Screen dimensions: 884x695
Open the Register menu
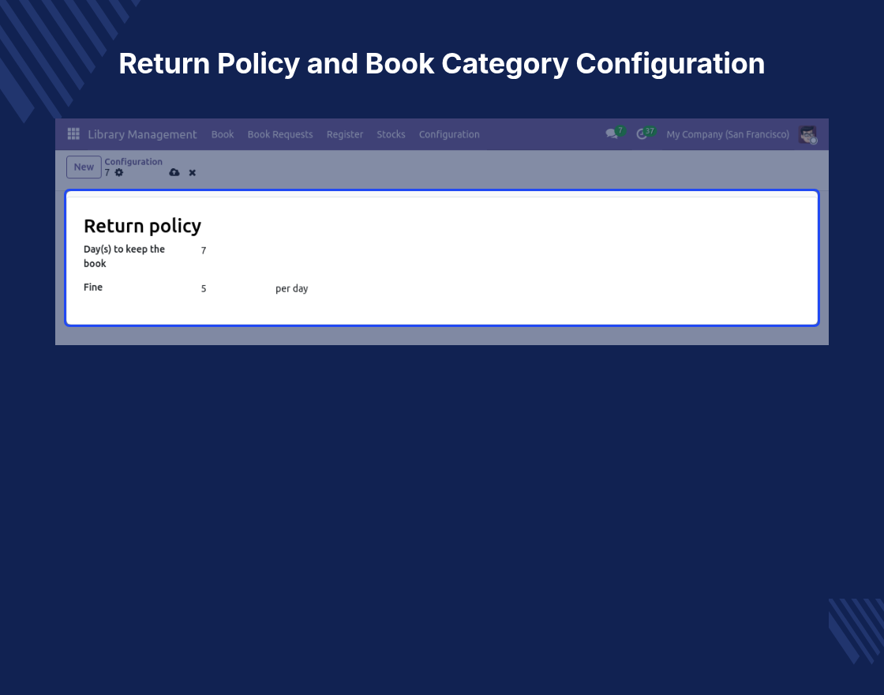(345, 134)
